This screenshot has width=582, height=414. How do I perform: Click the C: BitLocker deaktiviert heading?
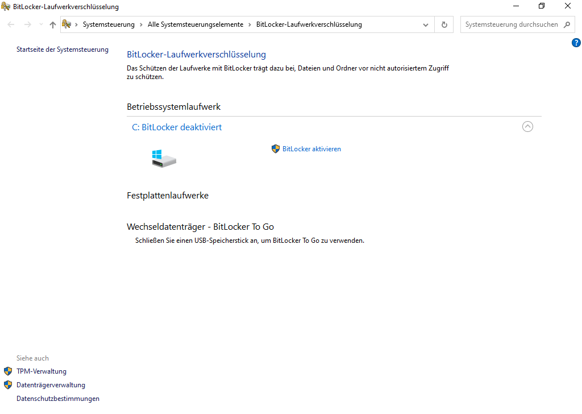[x=177, y=127]
